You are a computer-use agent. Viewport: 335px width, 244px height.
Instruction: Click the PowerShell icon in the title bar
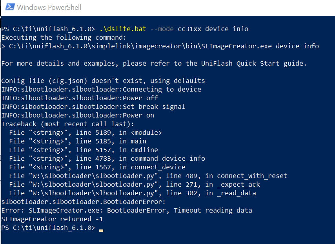[x=9, y=7]
